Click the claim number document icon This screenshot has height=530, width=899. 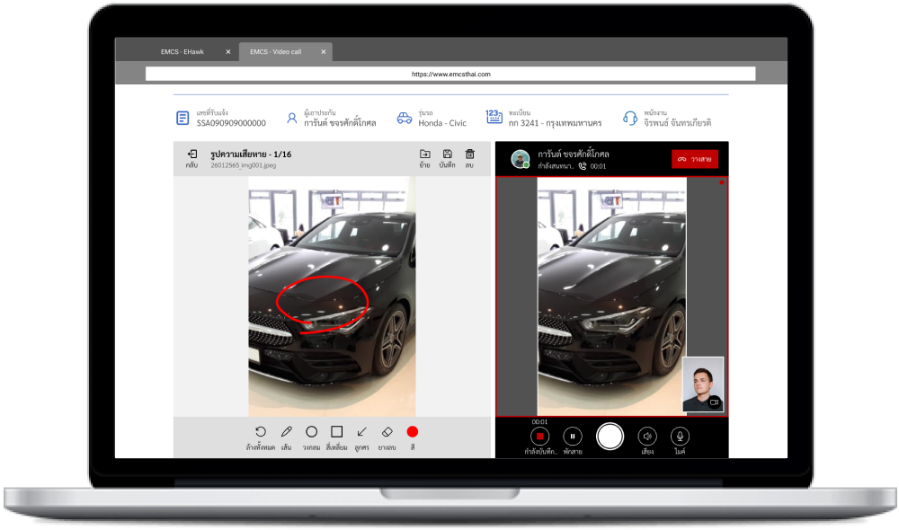click(x=182, y=118)
